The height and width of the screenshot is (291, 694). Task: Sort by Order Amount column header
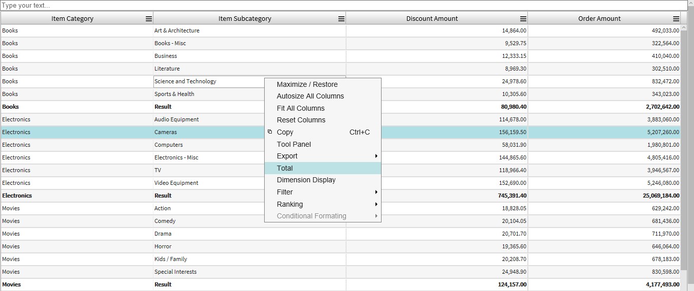(599, 19)
